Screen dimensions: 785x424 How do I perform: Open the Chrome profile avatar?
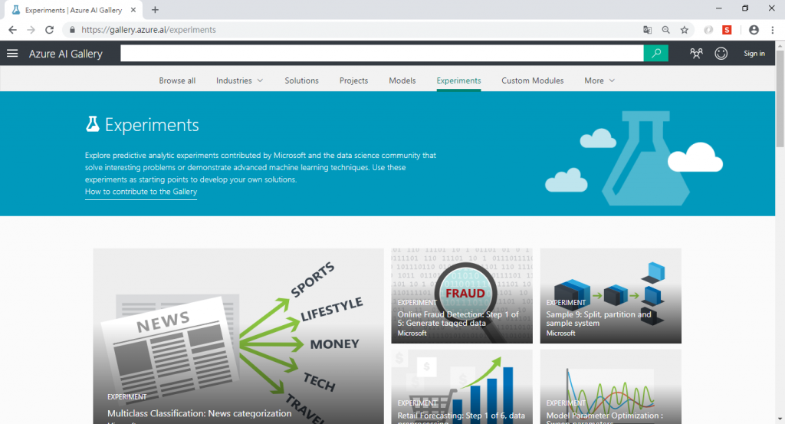754,30
